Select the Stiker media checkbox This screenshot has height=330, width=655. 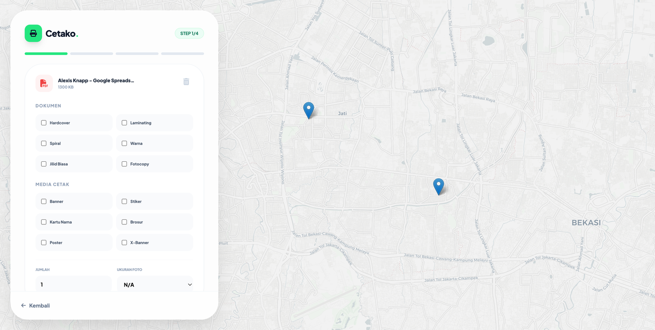point(124,201)
